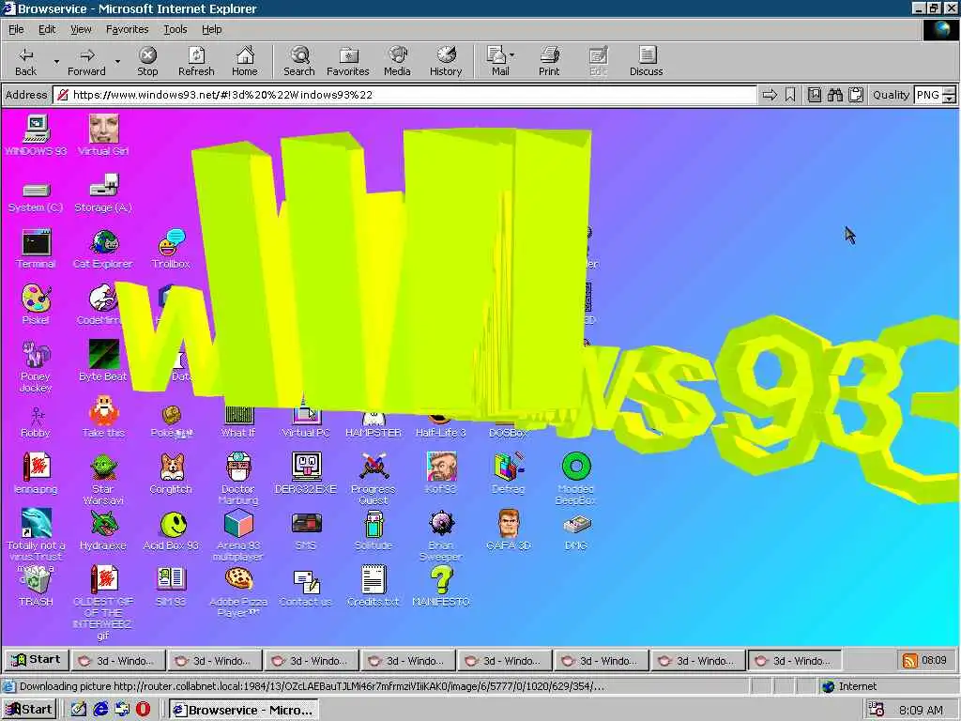Screen dimensions: 961x721
Task: Open the Take this icon
Action: pos(103,417)
